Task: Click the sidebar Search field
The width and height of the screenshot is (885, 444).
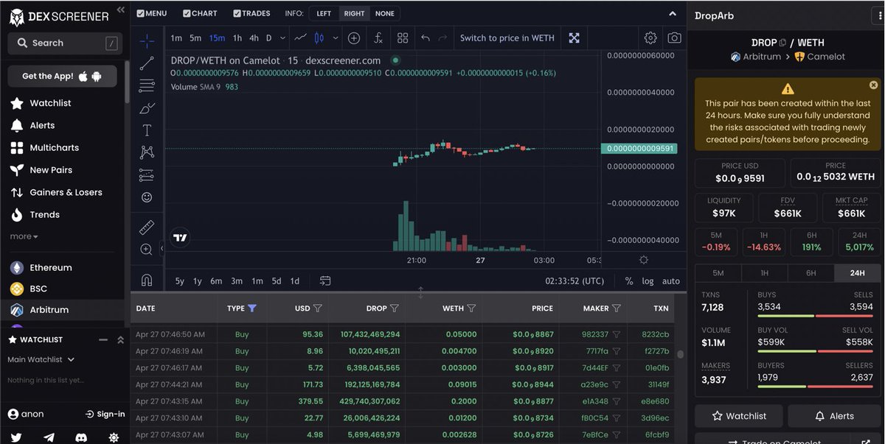Action: tap(65, 43)
